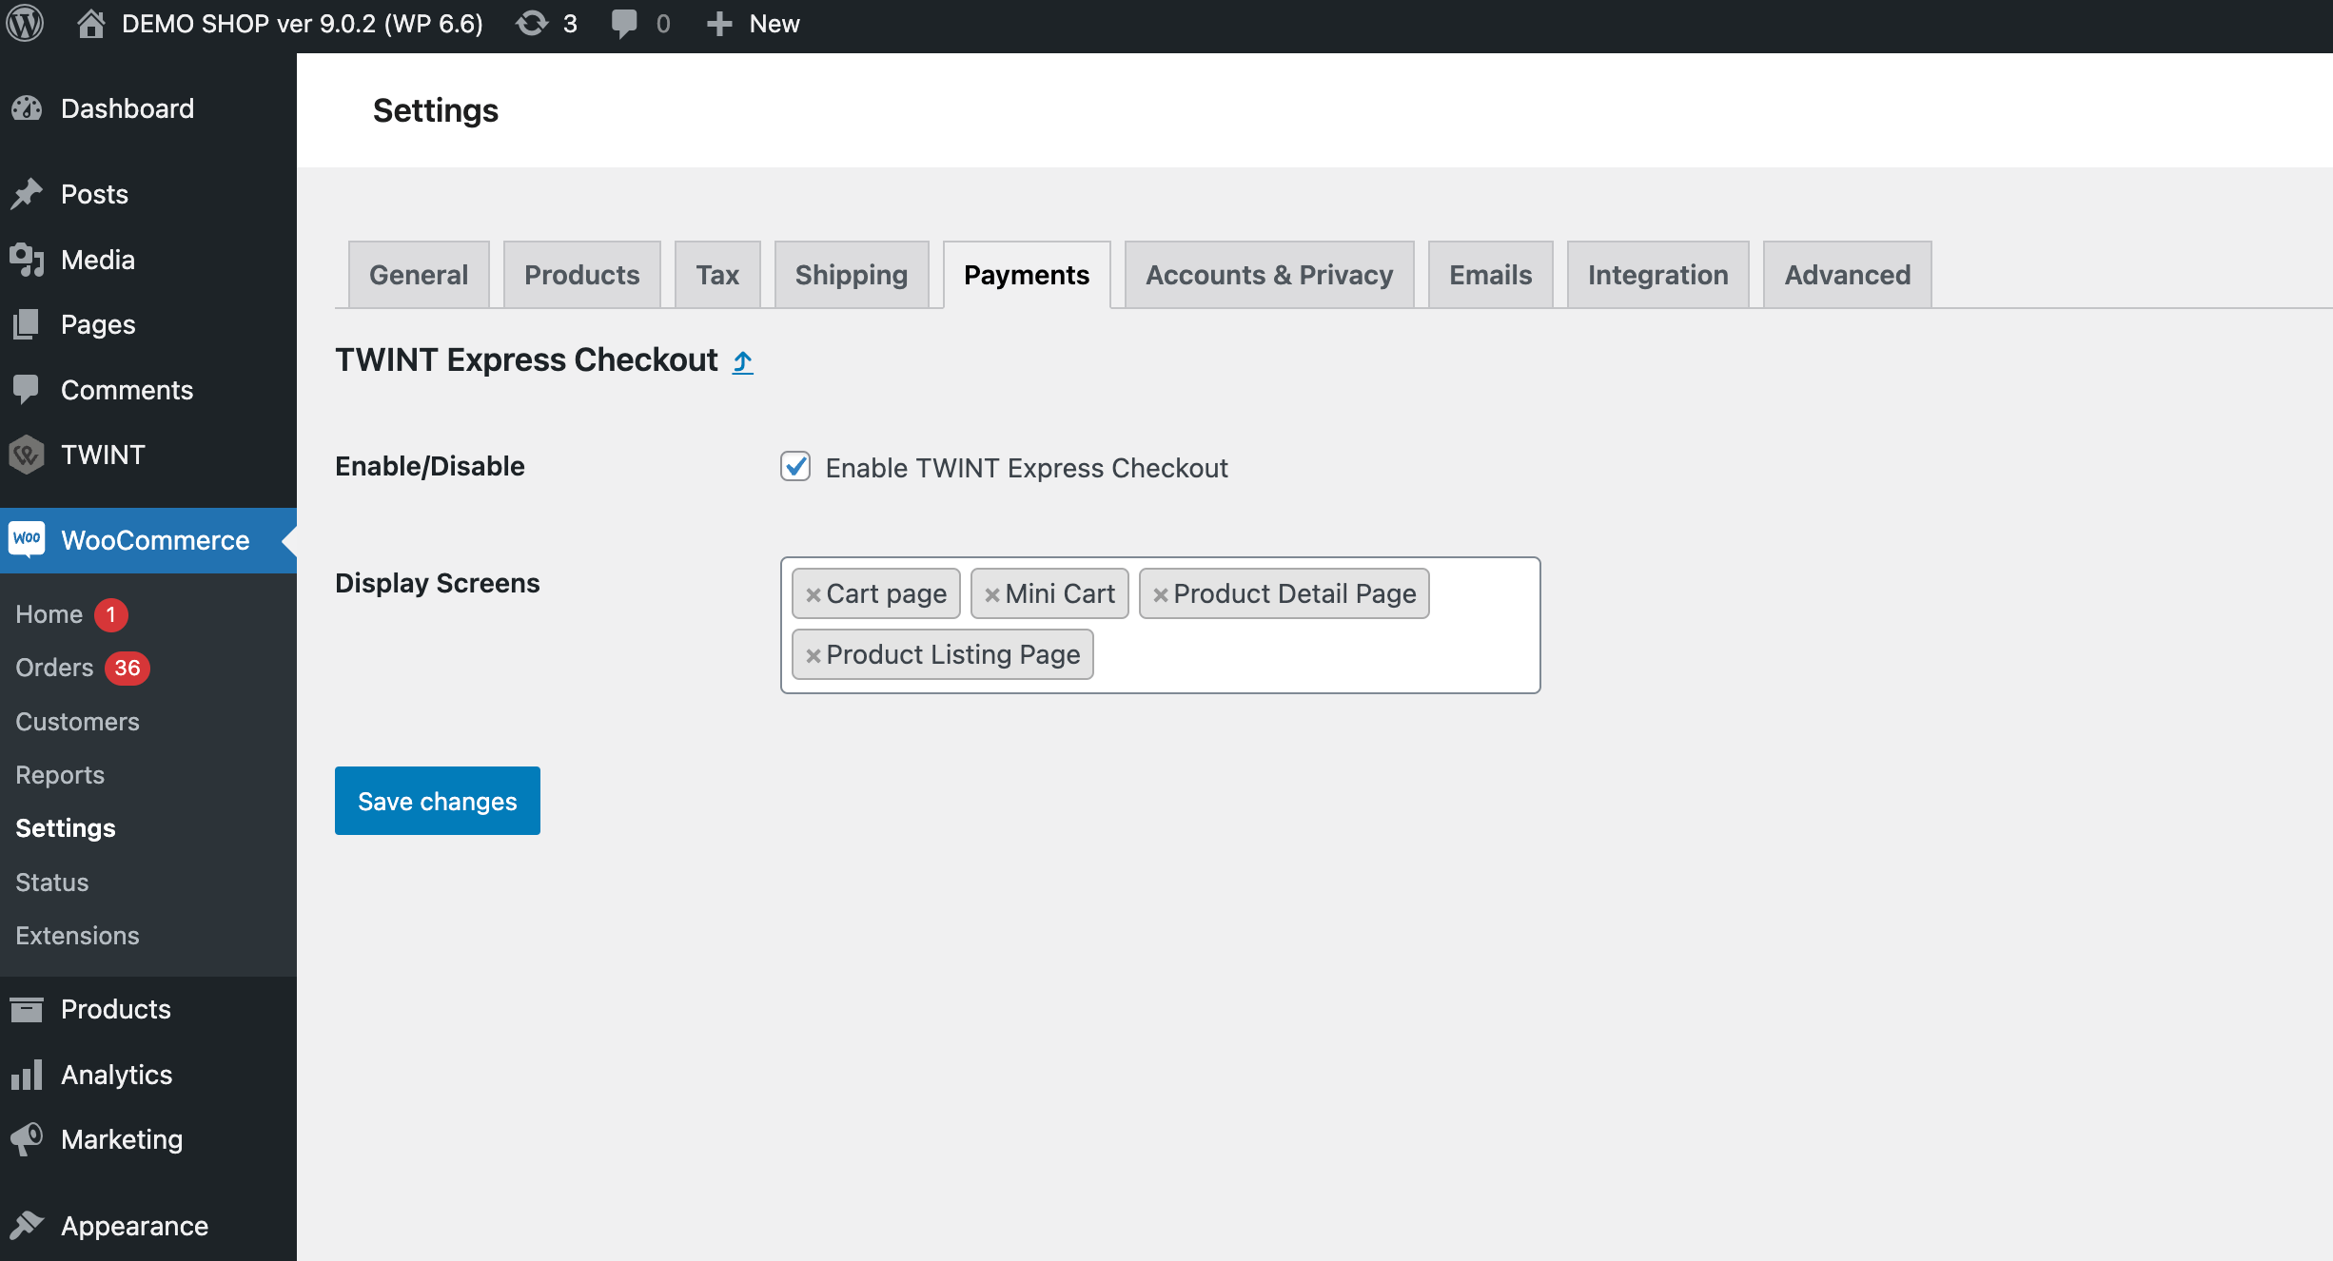Toggle Enable TWINT Express Checkout checkbox

pos(795,467)
